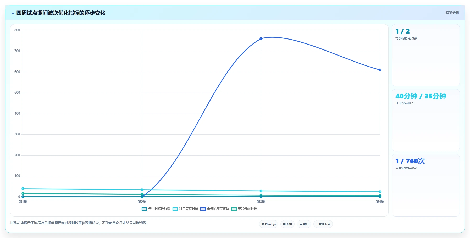Click the cyan 订单等待时长 point at 第4周
Viewport: 470px width, 238px height.
point(380,192)
